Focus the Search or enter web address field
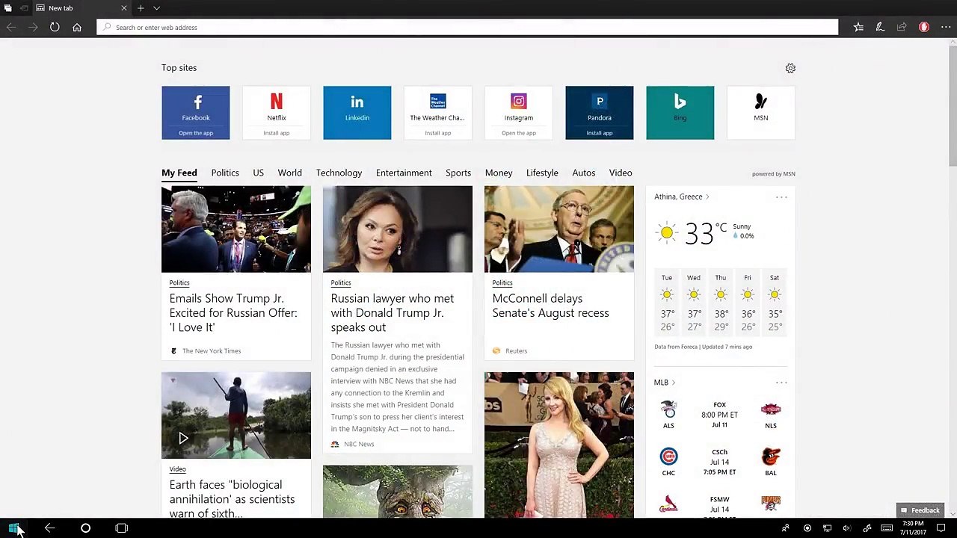Viewport: 957px width, 538px height. [467, 27]
